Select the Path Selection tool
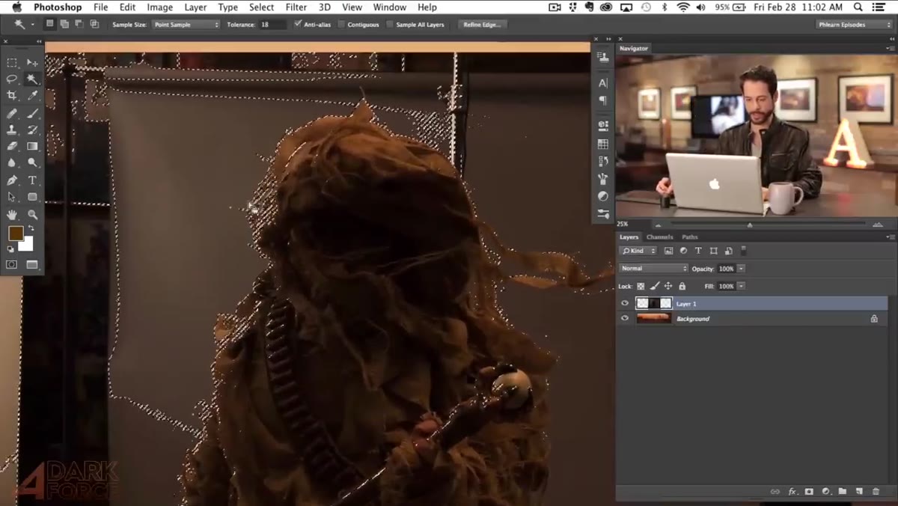 click(12, 197)
